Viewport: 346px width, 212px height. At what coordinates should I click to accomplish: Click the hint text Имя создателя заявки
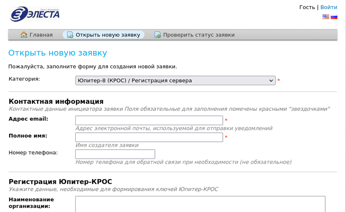107,145
